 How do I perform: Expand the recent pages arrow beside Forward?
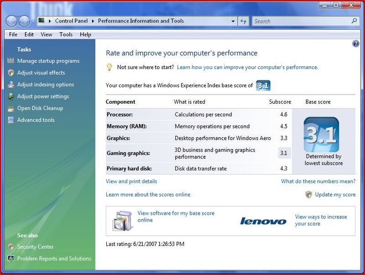point(33,21)
